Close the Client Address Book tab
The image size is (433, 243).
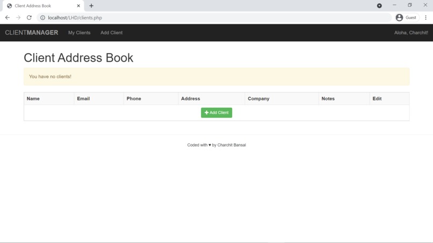78,6
